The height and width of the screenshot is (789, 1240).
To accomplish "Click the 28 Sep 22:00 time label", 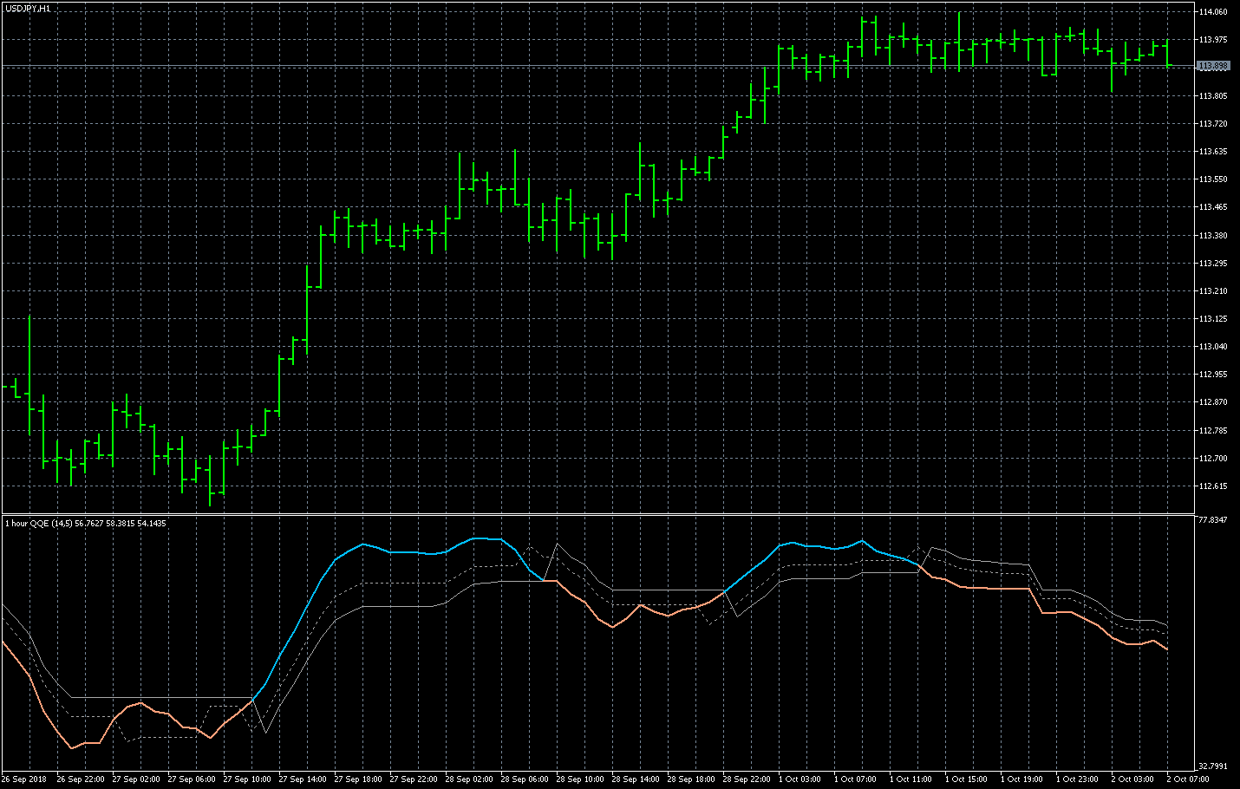I will point(747,779).
